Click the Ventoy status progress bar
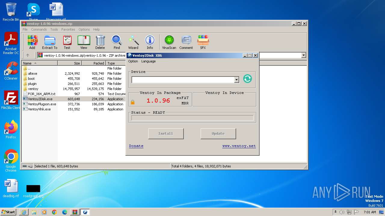 point(192,118)
